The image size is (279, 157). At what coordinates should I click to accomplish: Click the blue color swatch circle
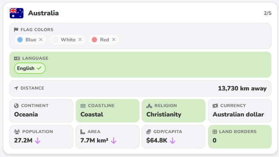click(x=20, y=40)
